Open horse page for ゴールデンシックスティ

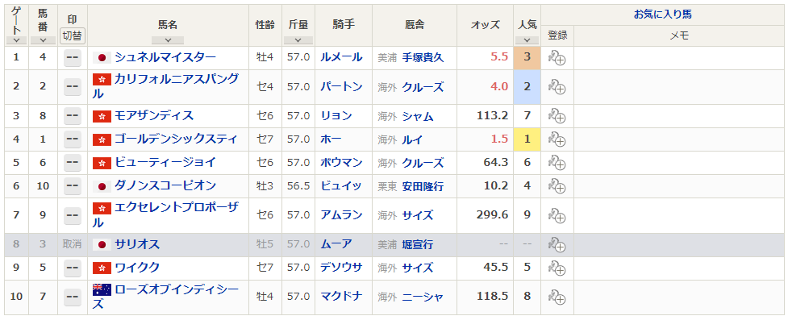(x=176, y=139)
